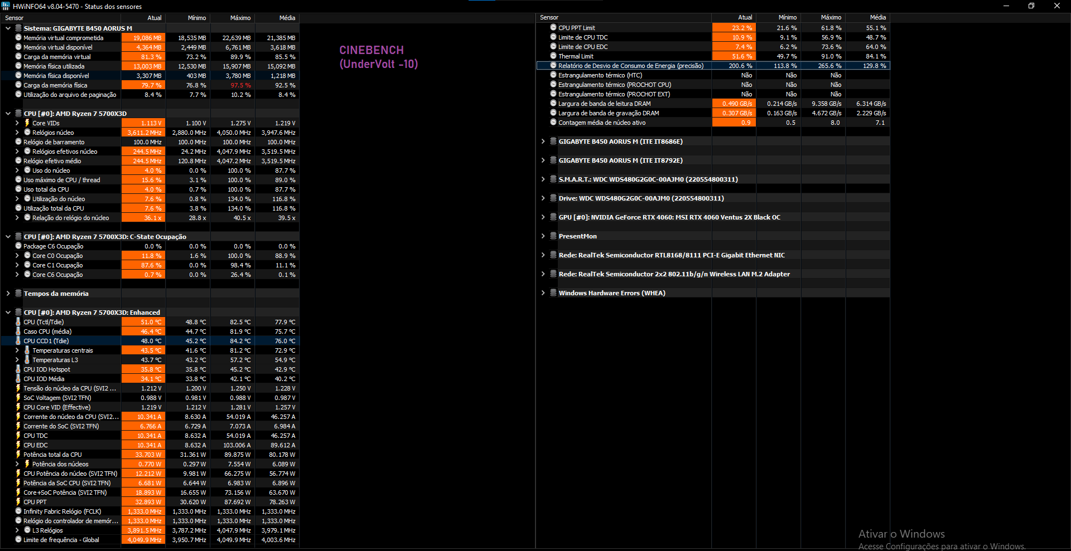This screenshot has width=1071, height=551.
Task: Expand the Core VIDs row
Action: (x=17, y=123)
